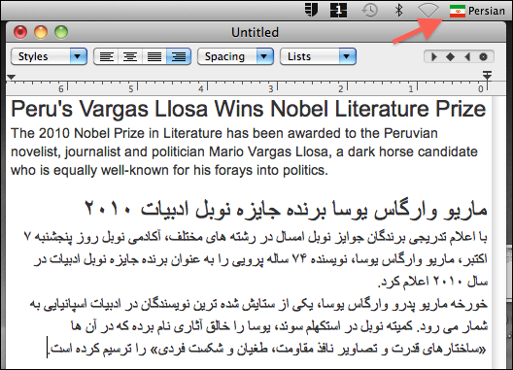The height and width of the screenshot is (370, 513).
Task: Align text right
Action: coord(179,56)
